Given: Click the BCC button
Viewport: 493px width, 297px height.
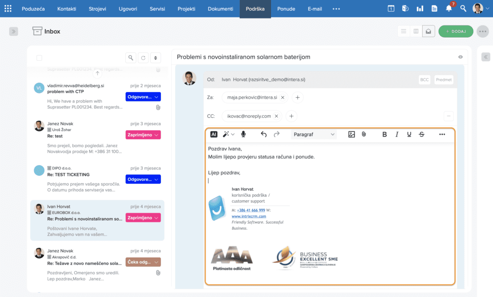Looking at the screenshot, I should coord(424,80).
